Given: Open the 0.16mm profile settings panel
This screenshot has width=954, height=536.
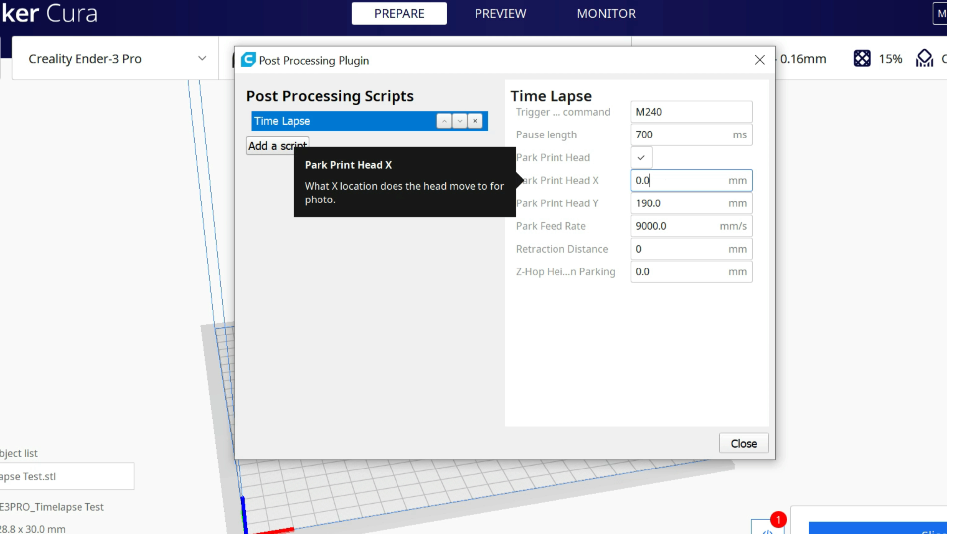Looking at the screenshot, I should coord(802,59).
